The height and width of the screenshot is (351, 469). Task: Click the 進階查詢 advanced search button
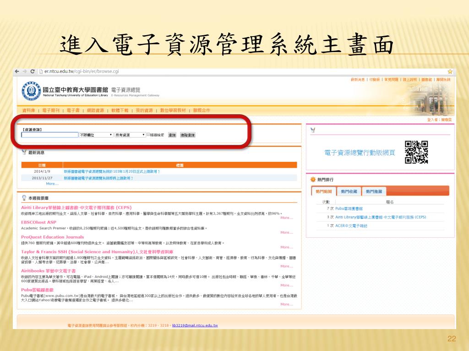(x=187, y=135)
